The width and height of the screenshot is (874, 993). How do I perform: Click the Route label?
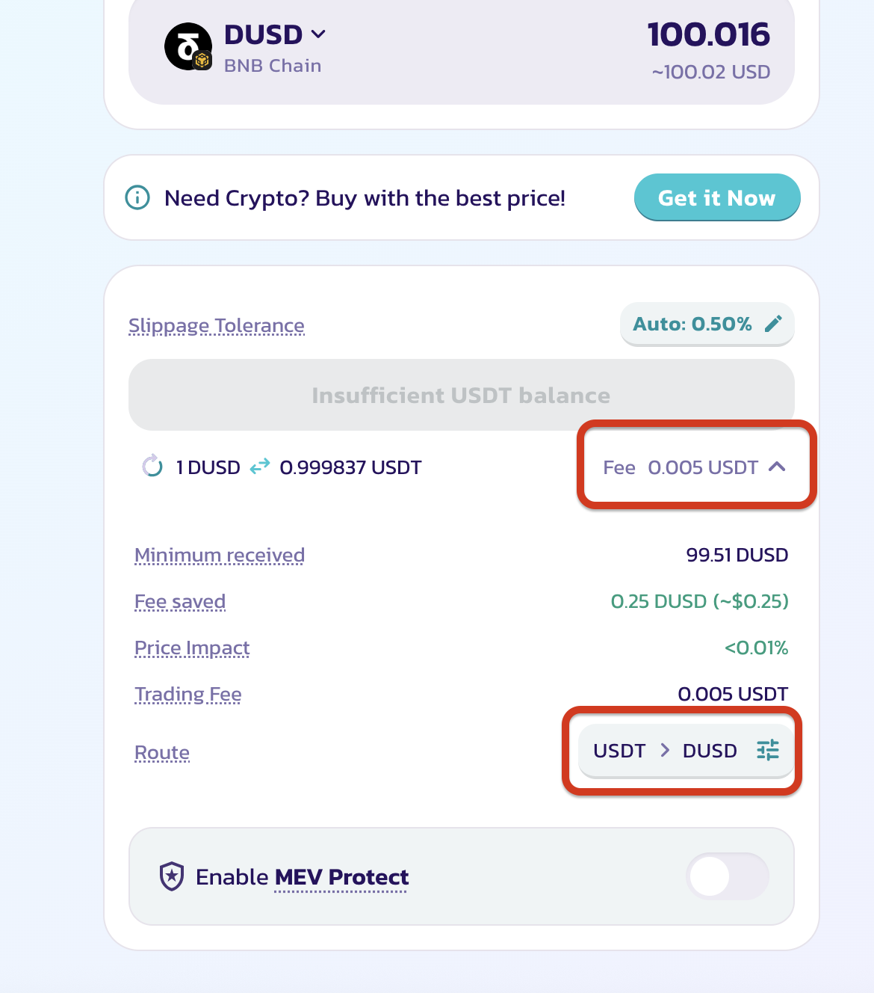(162, 753)
